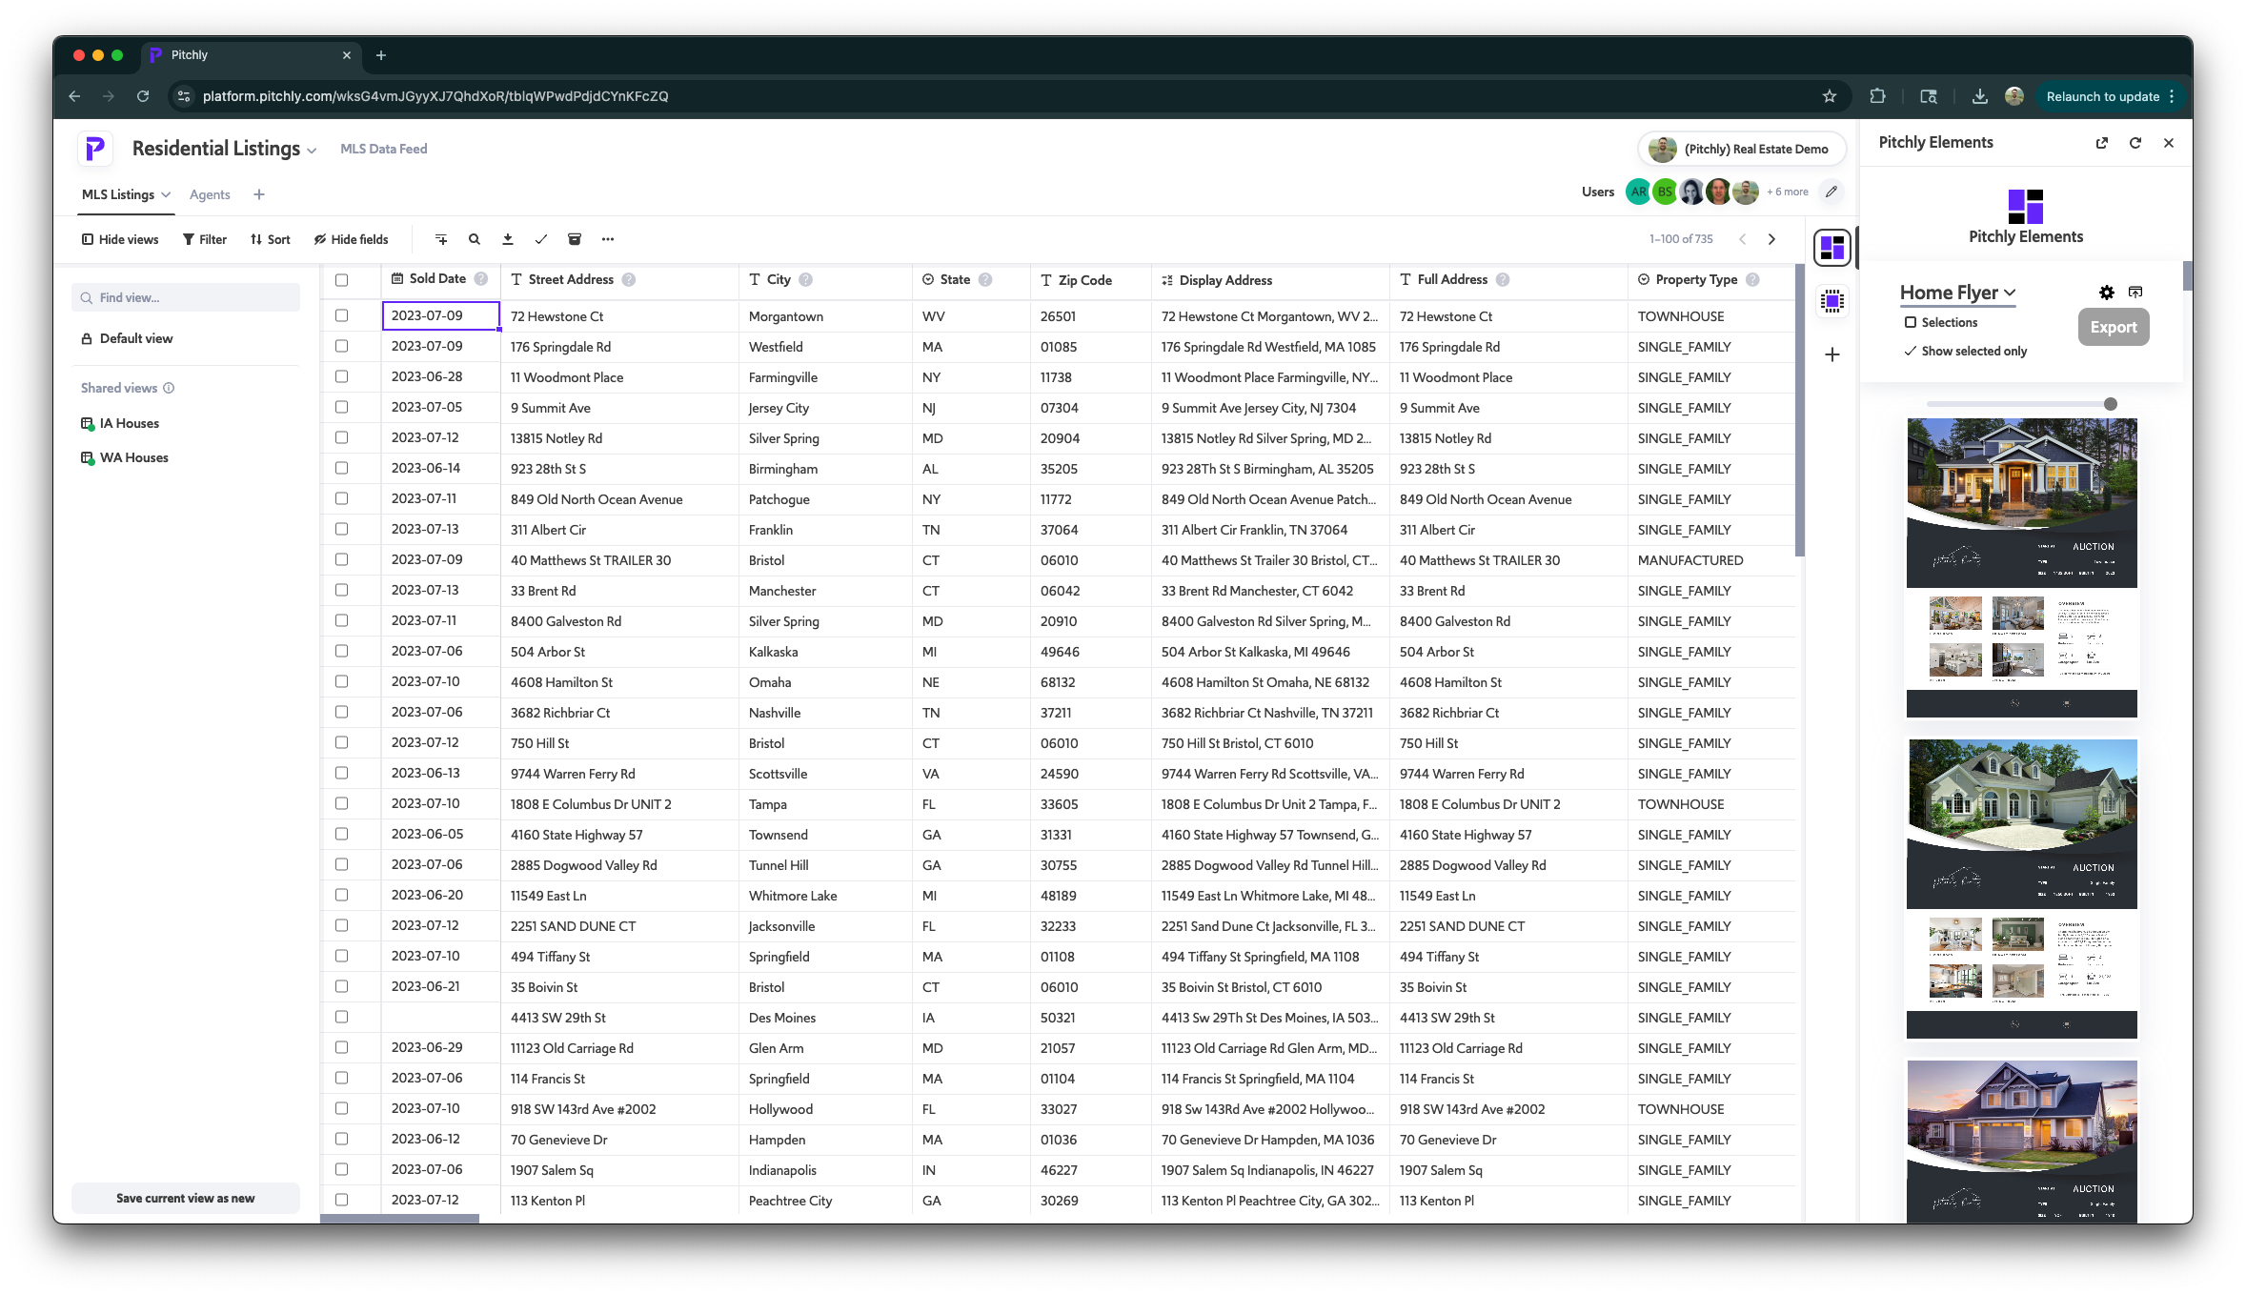Viewport: 2246px width, 1294px height.
Task: Refresh the Pitchly Elements panel
Action: (x=2135, y=143)
